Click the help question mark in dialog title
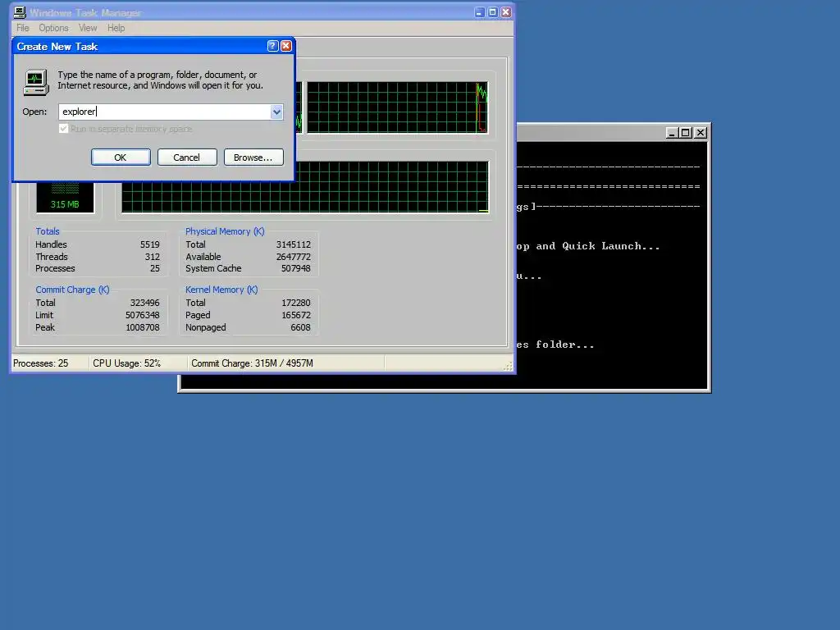 click(272, 46)
